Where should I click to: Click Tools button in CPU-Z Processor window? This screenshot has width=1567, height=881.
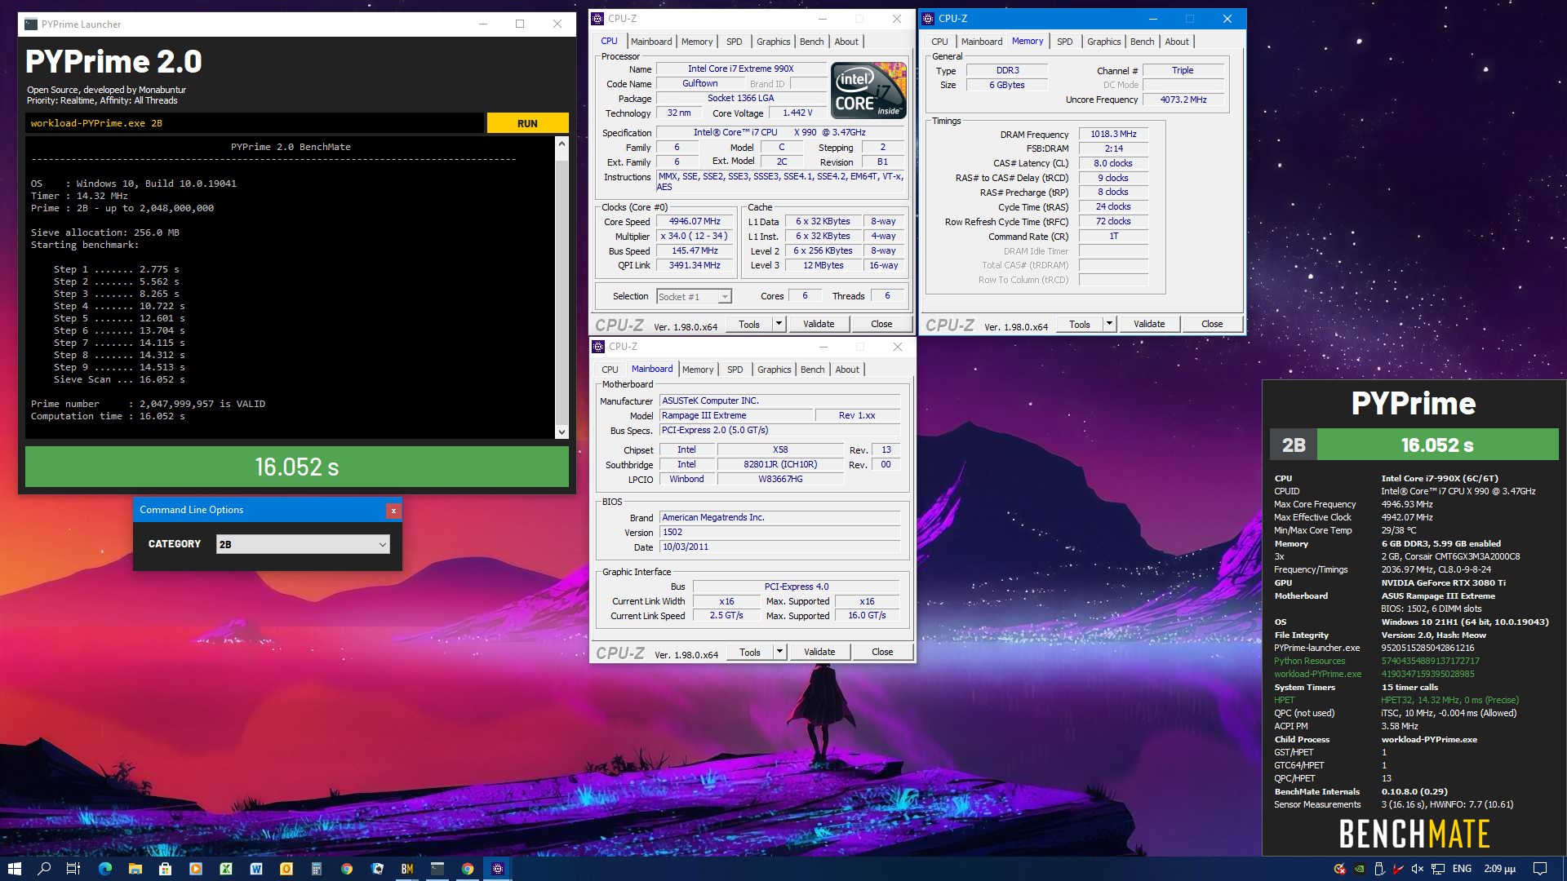click(x=748, y=324)
